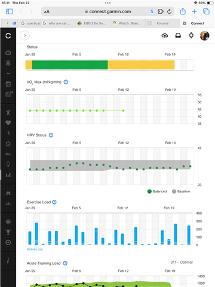Viewport: 215px width, 287px height.
Task: Open the lightbulb Insights sidebar icon
Action: point(8,164)
